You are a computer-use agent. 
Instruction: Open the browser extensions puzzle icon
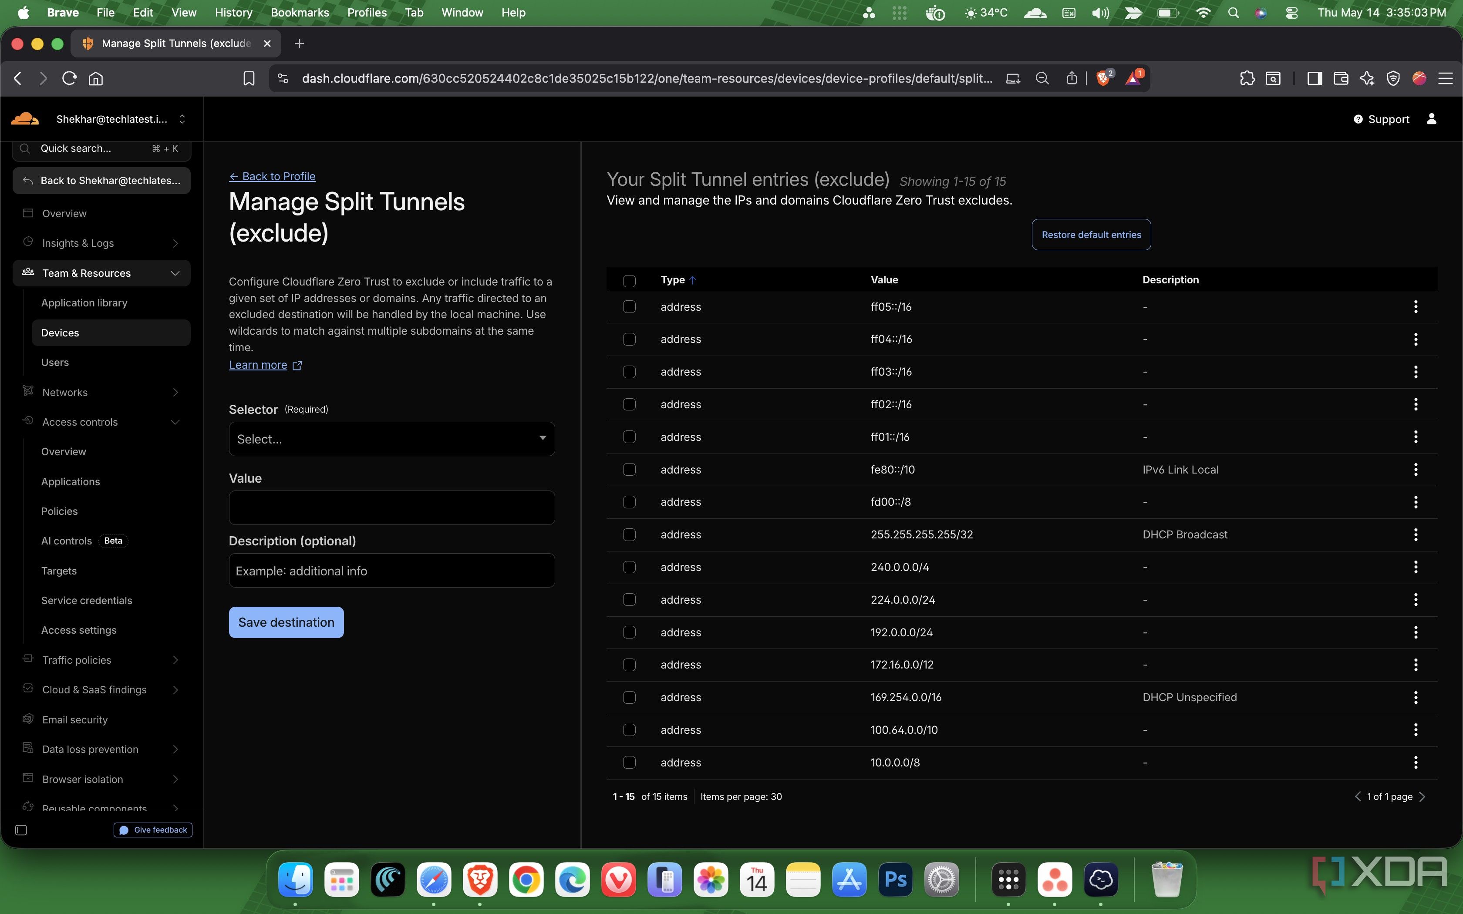pos(1247,79)
